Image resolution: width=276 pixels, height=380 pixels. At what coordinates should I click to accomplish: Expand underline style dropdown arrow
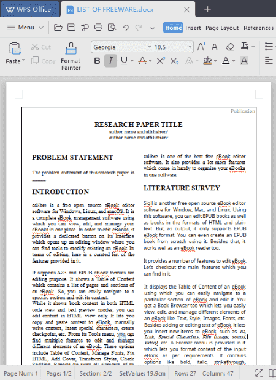(x=132, y=61)
